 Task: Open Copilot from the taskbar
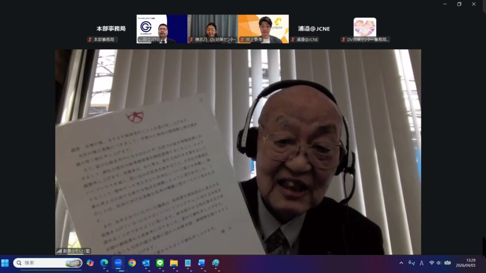pos(90,263)
